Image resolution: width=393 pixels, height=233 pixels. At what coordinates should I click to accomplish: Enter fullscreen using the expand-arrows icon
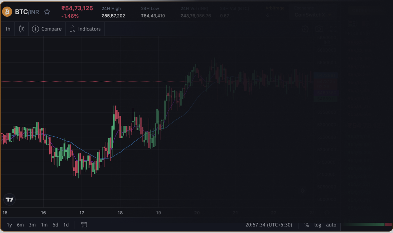pyautogui.click(x=333, y=28)
